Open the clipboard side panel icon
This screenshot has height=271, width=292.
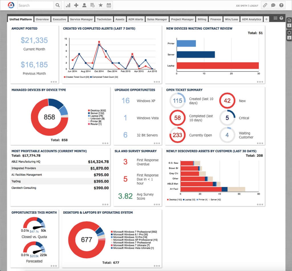click(289, 32)
